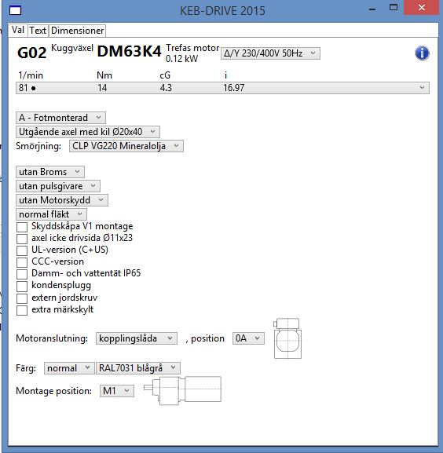Screen dimensions: 443x453
Task: Open the normal fläkt dropdown
Action: click(x=51, y=214)
